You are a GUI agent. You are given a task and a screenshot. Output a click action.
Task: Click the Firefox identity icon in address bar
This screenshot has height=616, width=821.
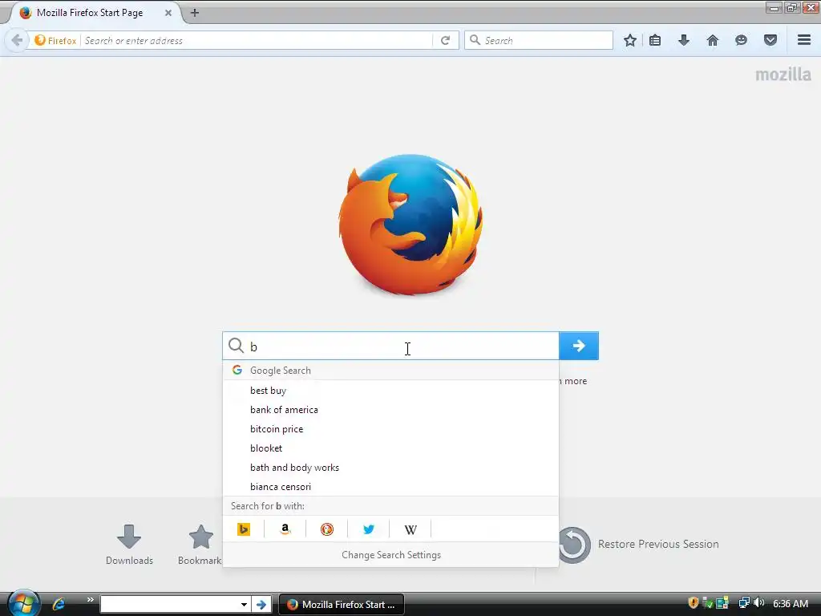click(55, 40)
